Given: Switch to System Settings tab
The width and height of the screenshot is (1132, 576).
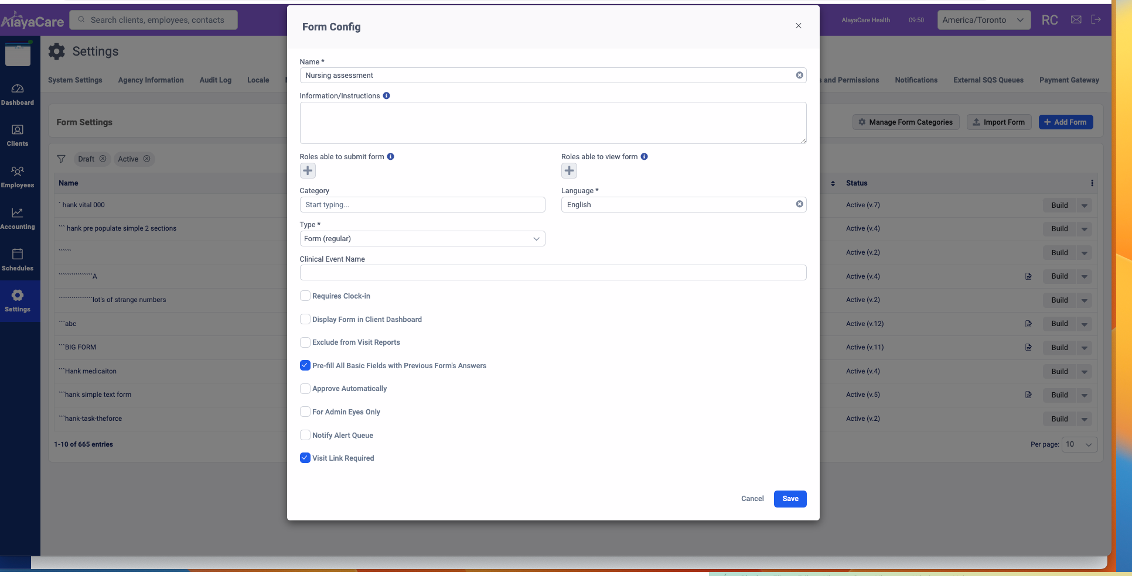Looking at the screenshot, I should click(x=75, y=80).
